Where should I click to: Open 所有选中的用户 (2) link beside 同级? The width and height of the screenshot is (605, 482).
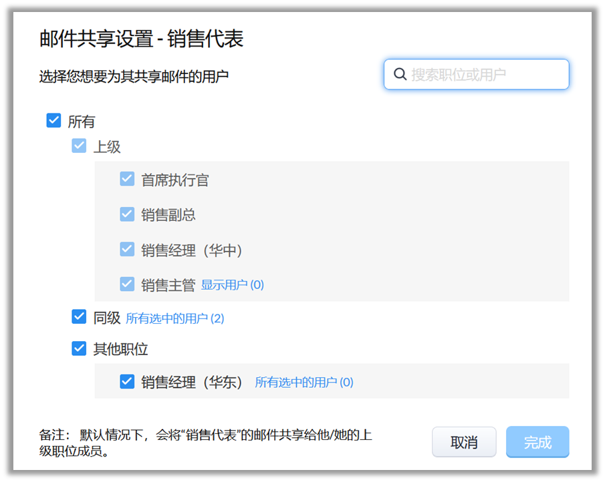click(175, 318)
